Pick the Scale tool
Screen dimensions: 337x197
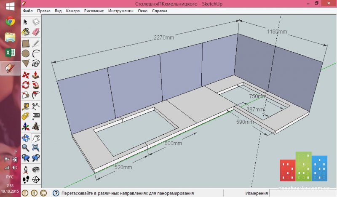pyautogui.click(x=26, y=95)
